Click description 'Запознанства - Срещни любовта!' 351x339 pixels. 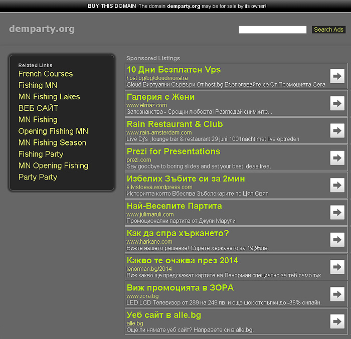[x=199, y=112]
